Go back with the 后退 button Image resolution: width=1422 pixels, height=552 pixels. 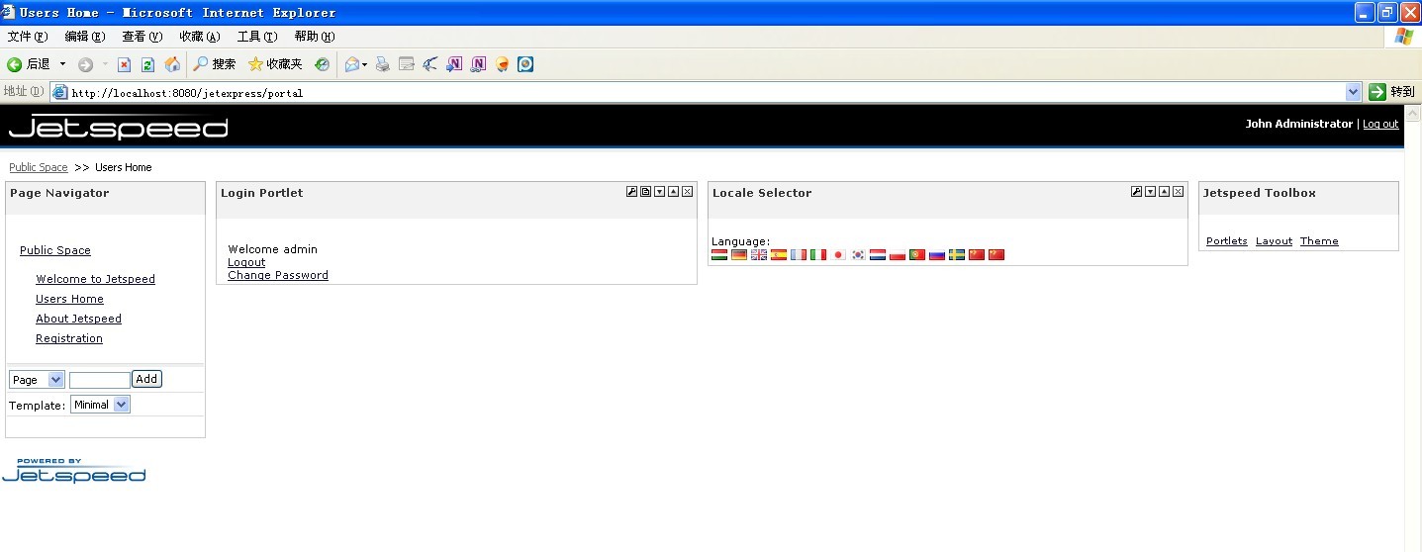click(29, 64)
